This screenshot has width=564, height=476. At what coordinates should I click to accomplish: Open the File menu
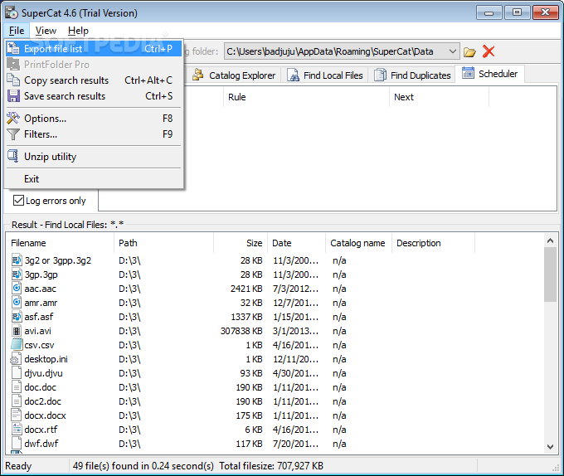click(17, 31)
